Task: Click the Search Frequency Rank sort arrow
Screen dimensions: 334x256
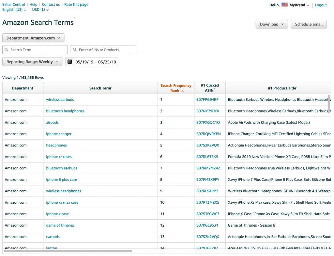Action: pos(183,91)
